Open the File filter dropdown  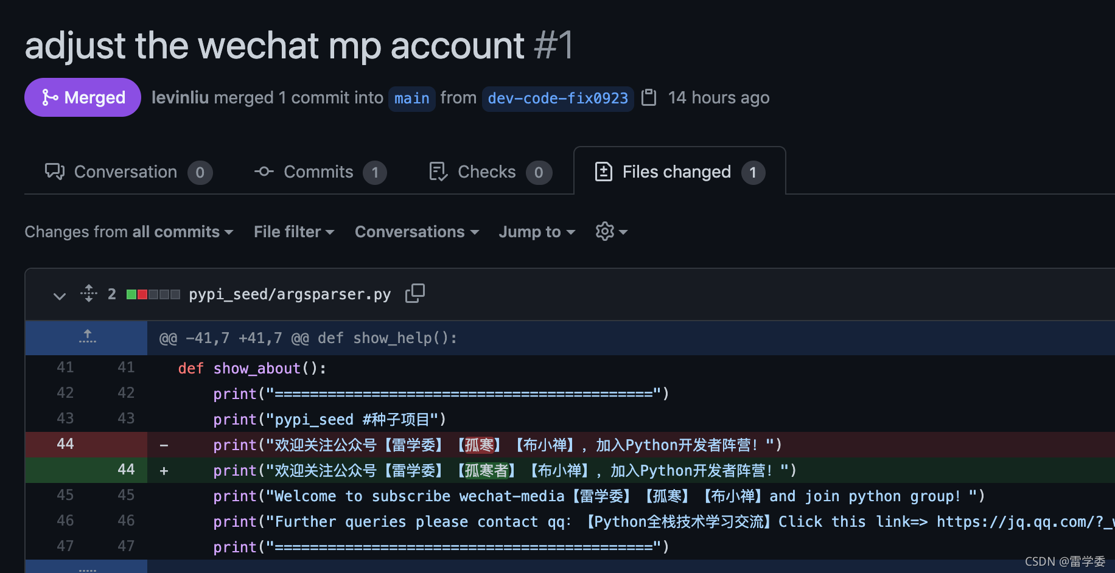click(x=294, y=232)
